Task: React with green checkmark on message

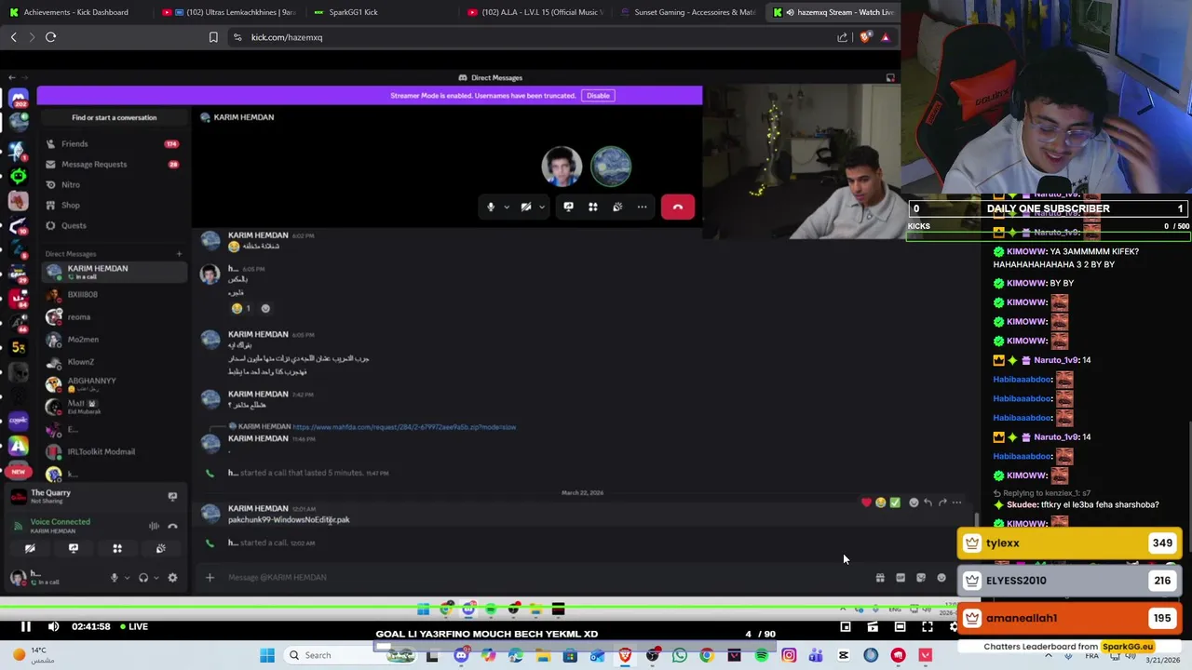Action: click(x=895, y=502)
